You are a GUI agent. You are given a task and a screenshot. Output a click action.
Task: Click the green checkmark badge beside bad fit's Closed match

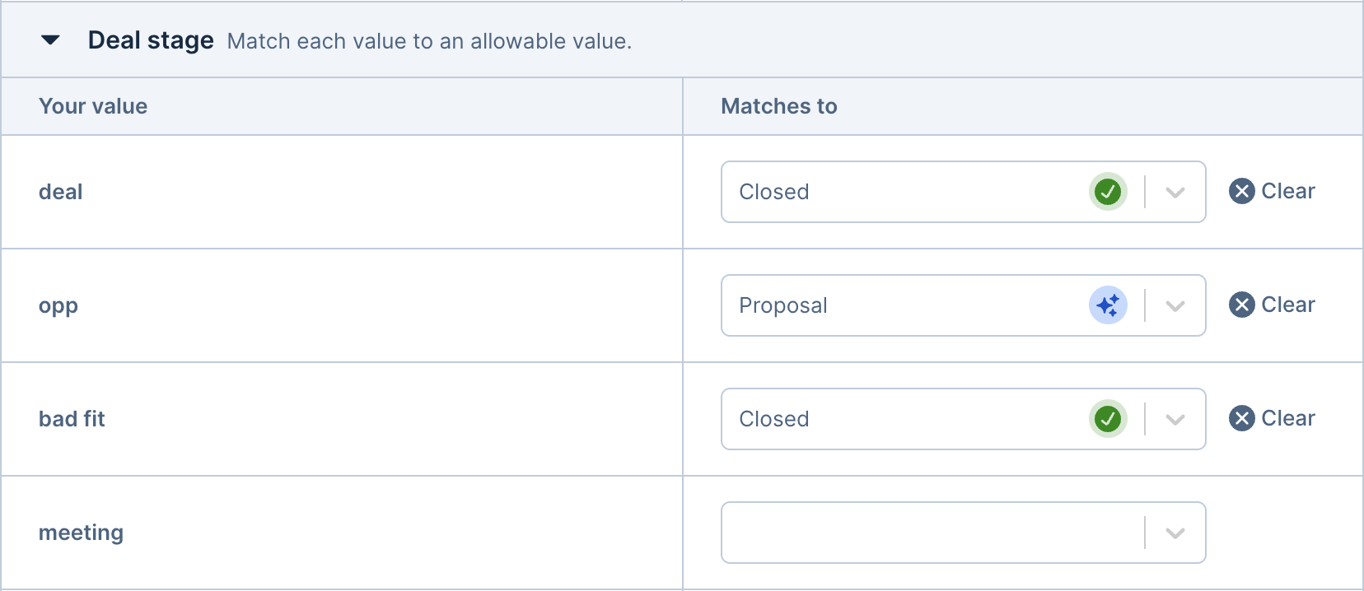[1108, 418]
